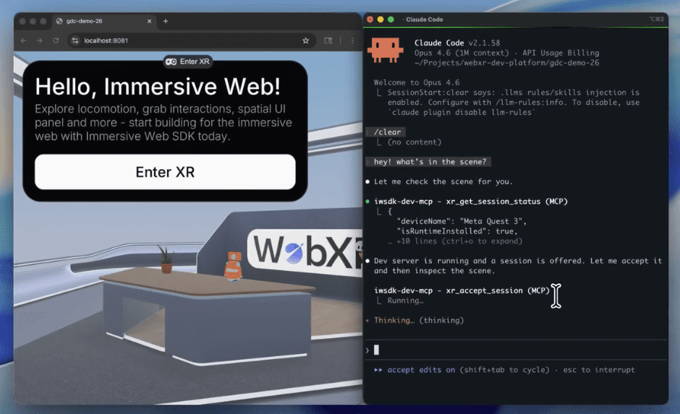The height and width of the screenshot is (414, 680).
Task: Close the gdc-demo-26 tab
Action: point(150,21)
